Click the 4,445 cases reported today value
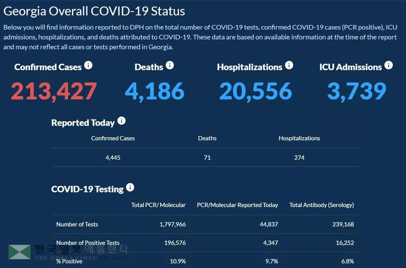 [x=113, y=158]
